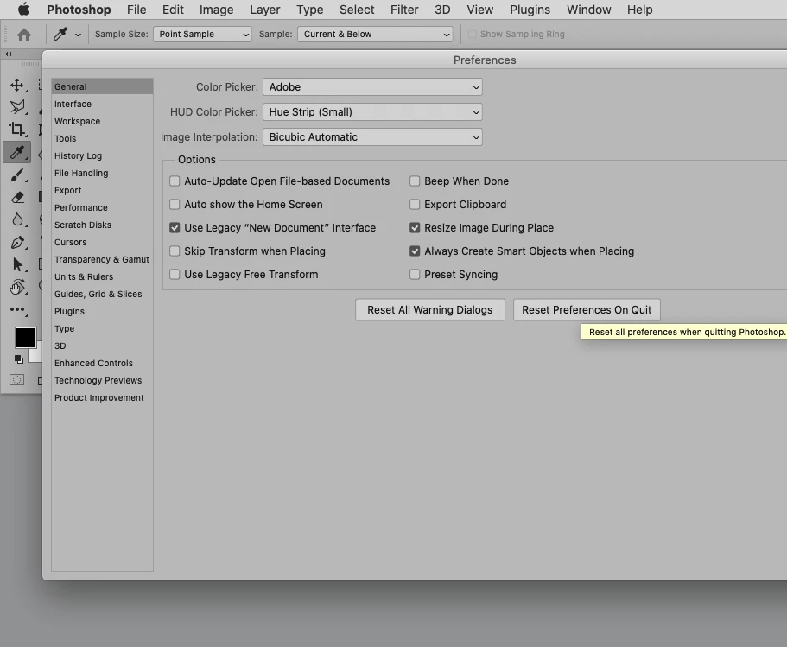Open Scratch Disks preferences category

(x=102, y=225)
